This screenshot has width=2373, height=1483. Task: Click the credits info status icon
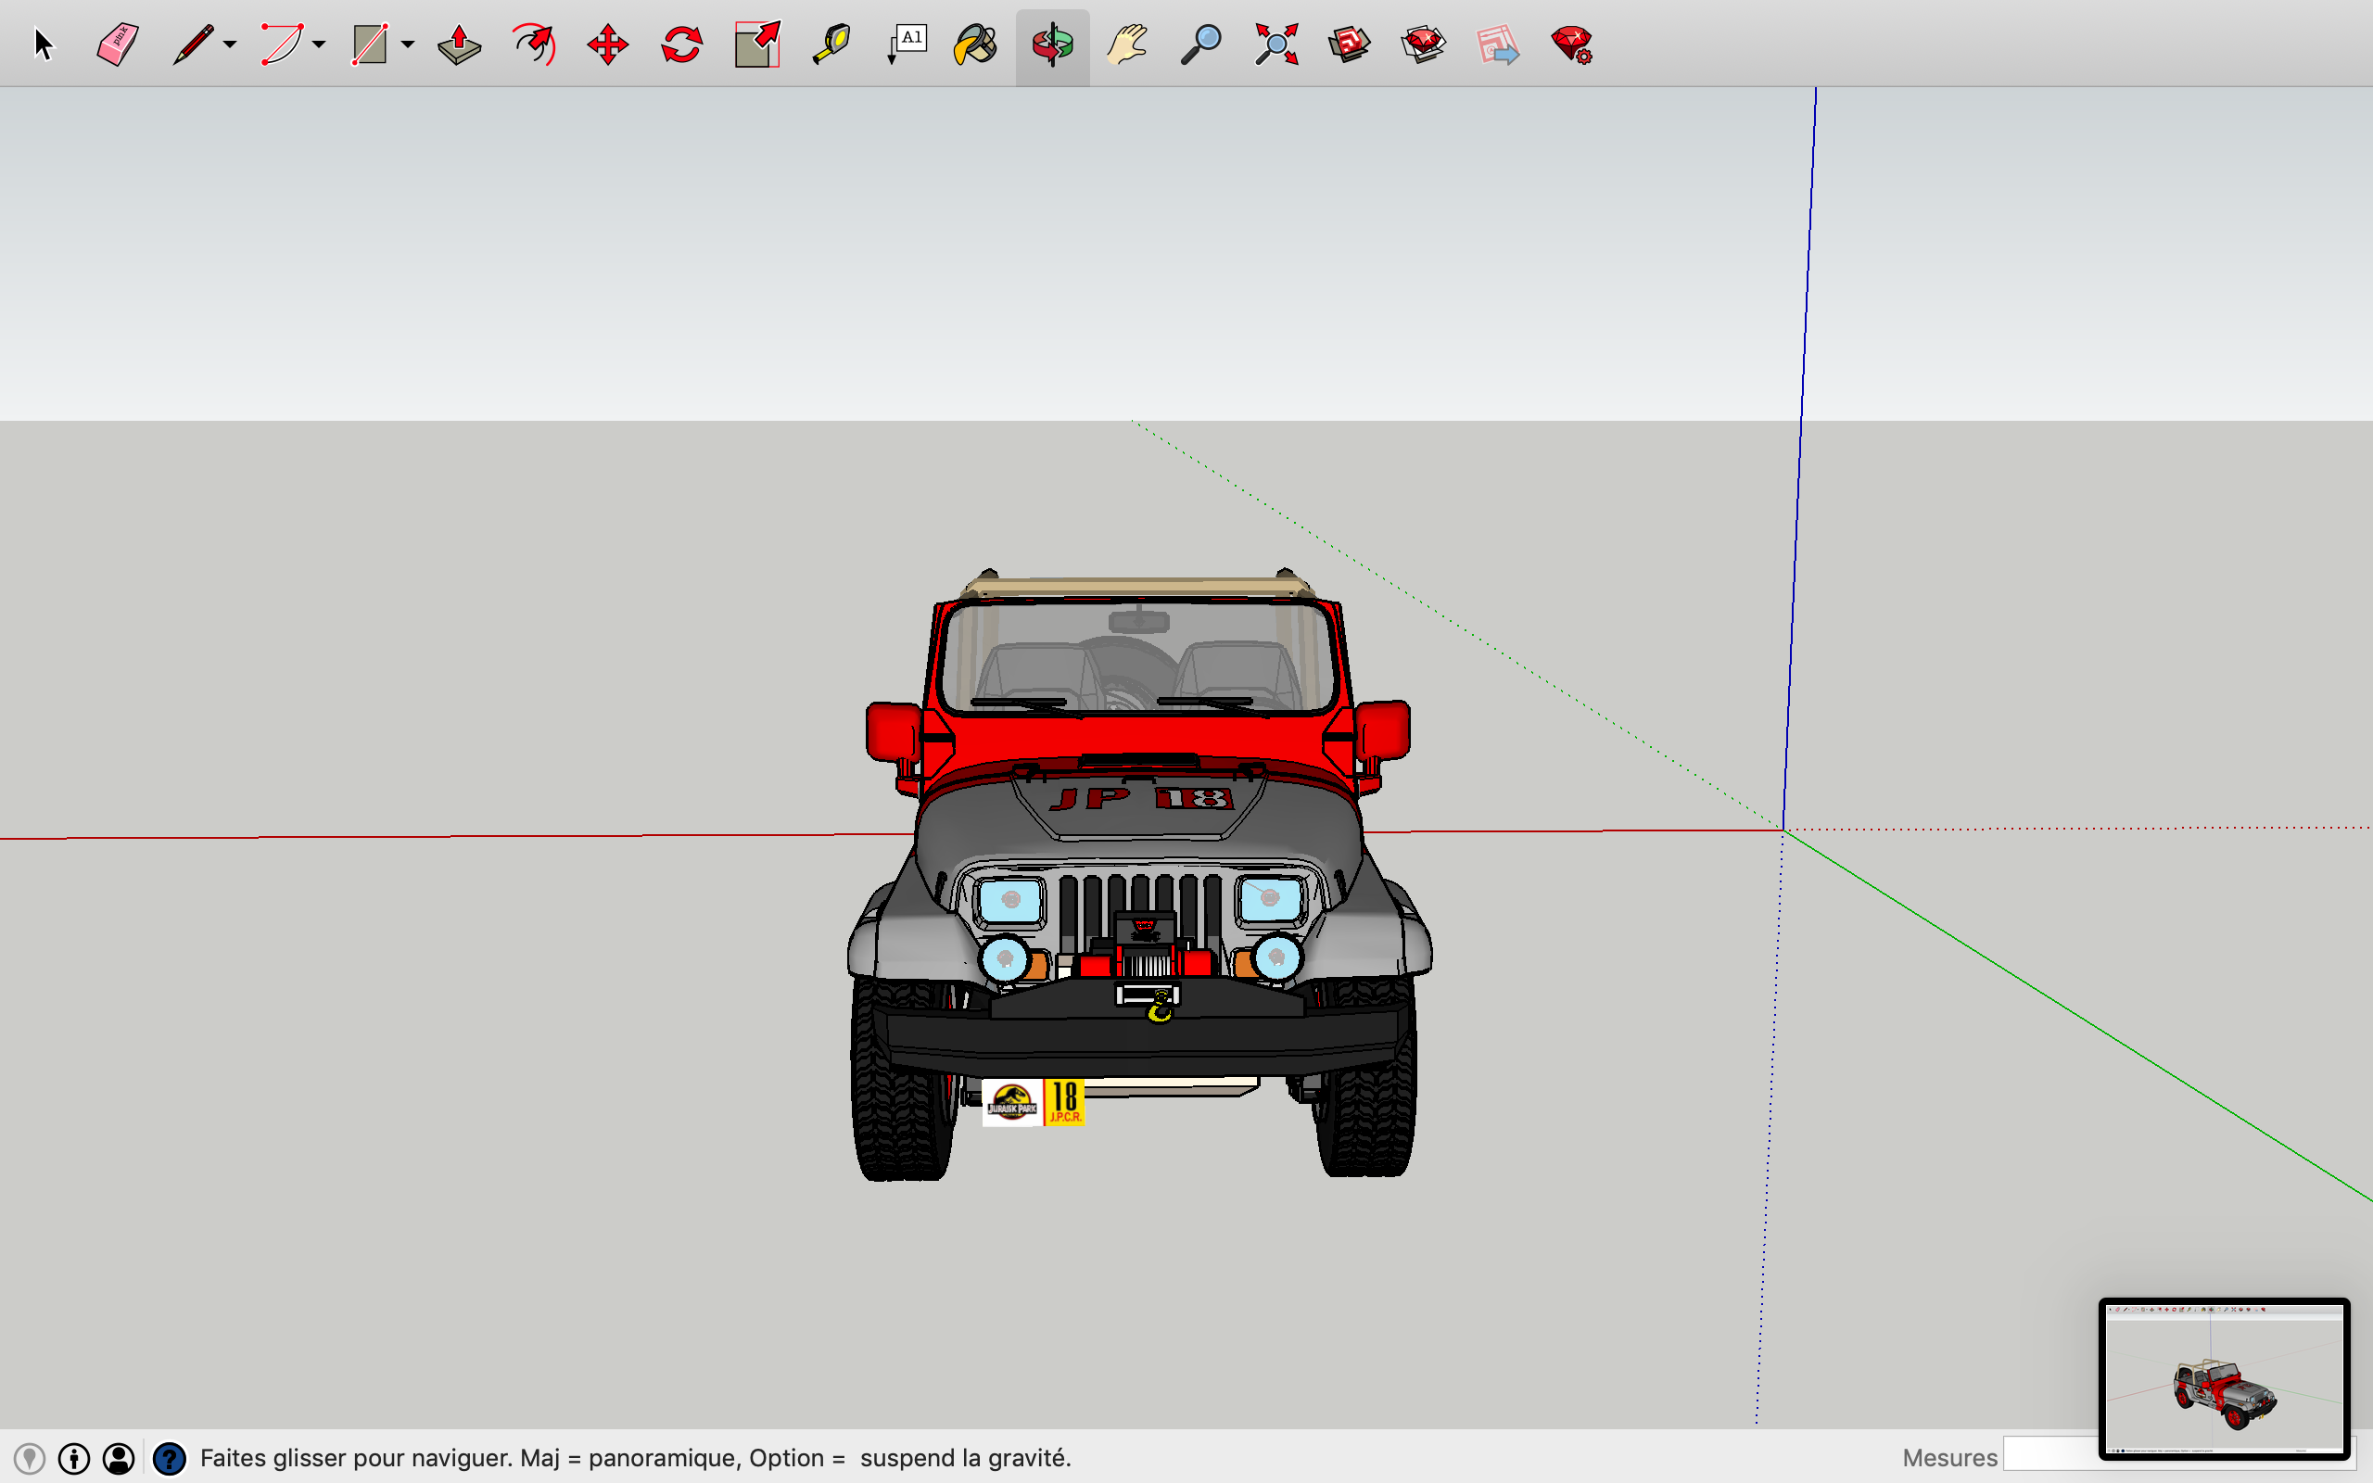[74, 1459]
